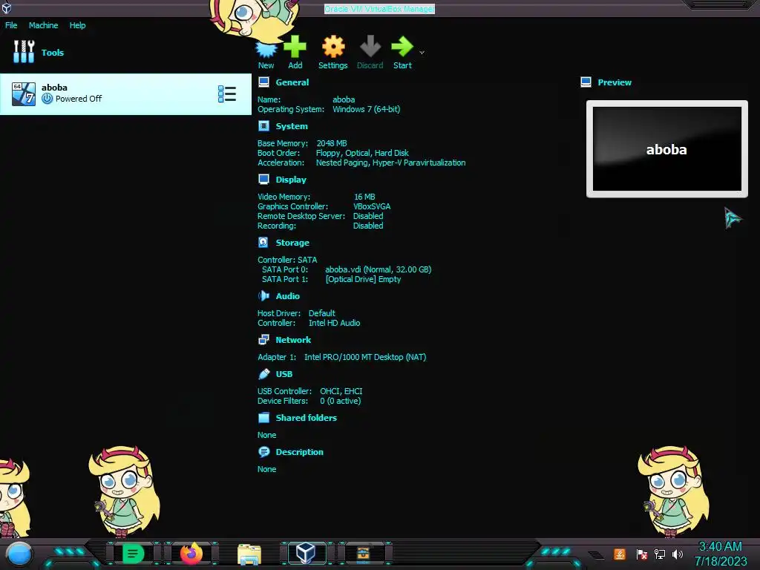This screenshot has width=760, height=570.
Task: Click the network tray icon
Action: 659,554
